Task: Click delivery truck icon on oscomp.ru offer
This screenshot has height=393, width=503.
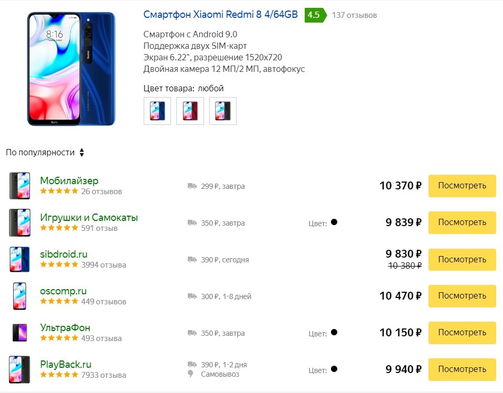Action: 191,296
